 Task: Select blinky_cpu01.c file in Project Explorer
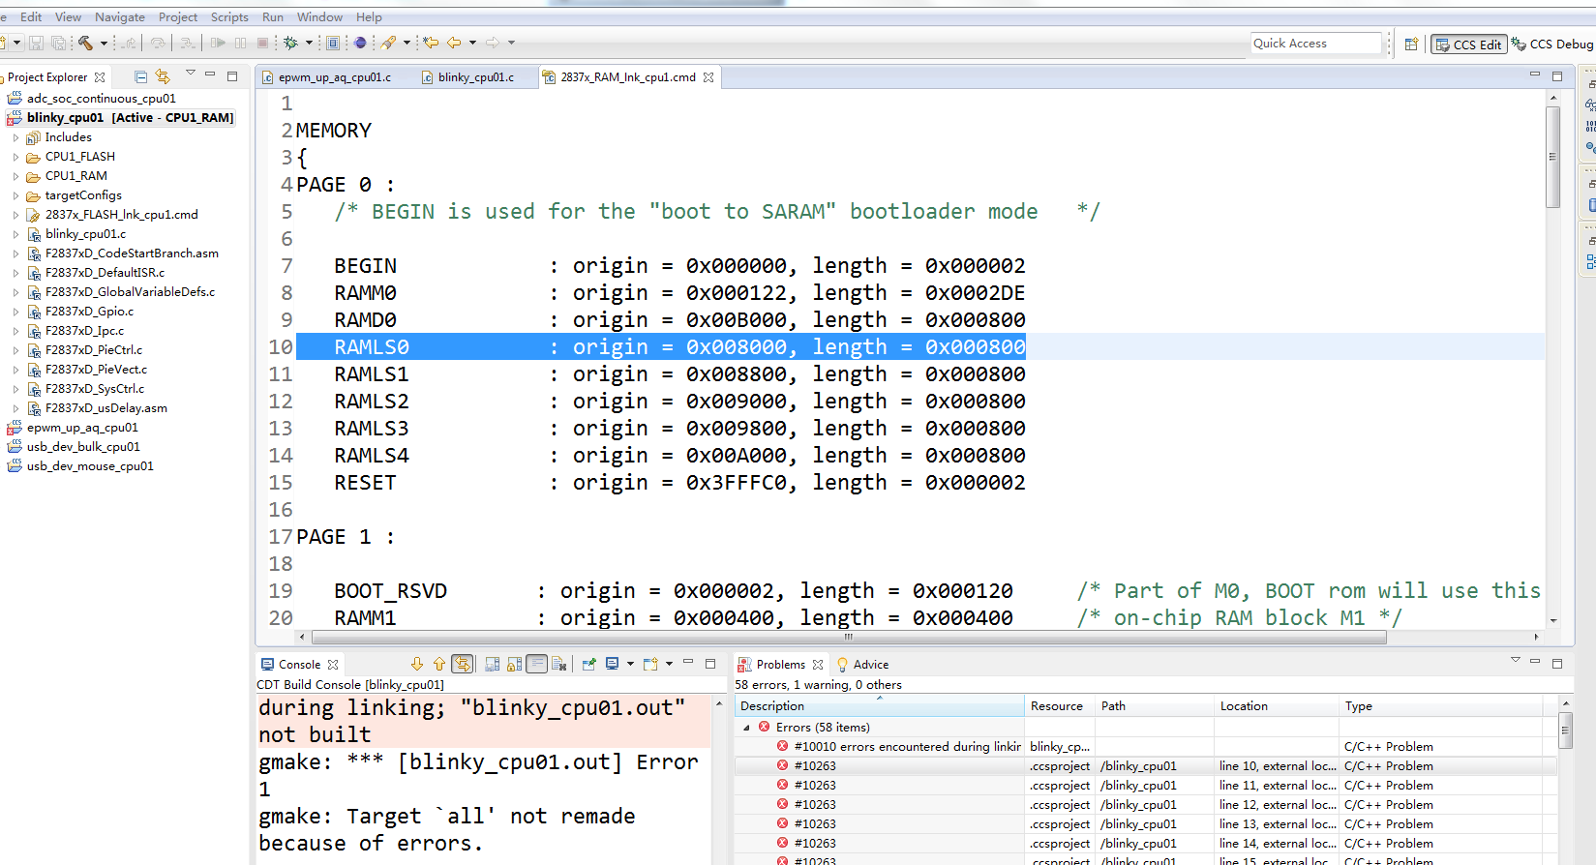point(85,234)
